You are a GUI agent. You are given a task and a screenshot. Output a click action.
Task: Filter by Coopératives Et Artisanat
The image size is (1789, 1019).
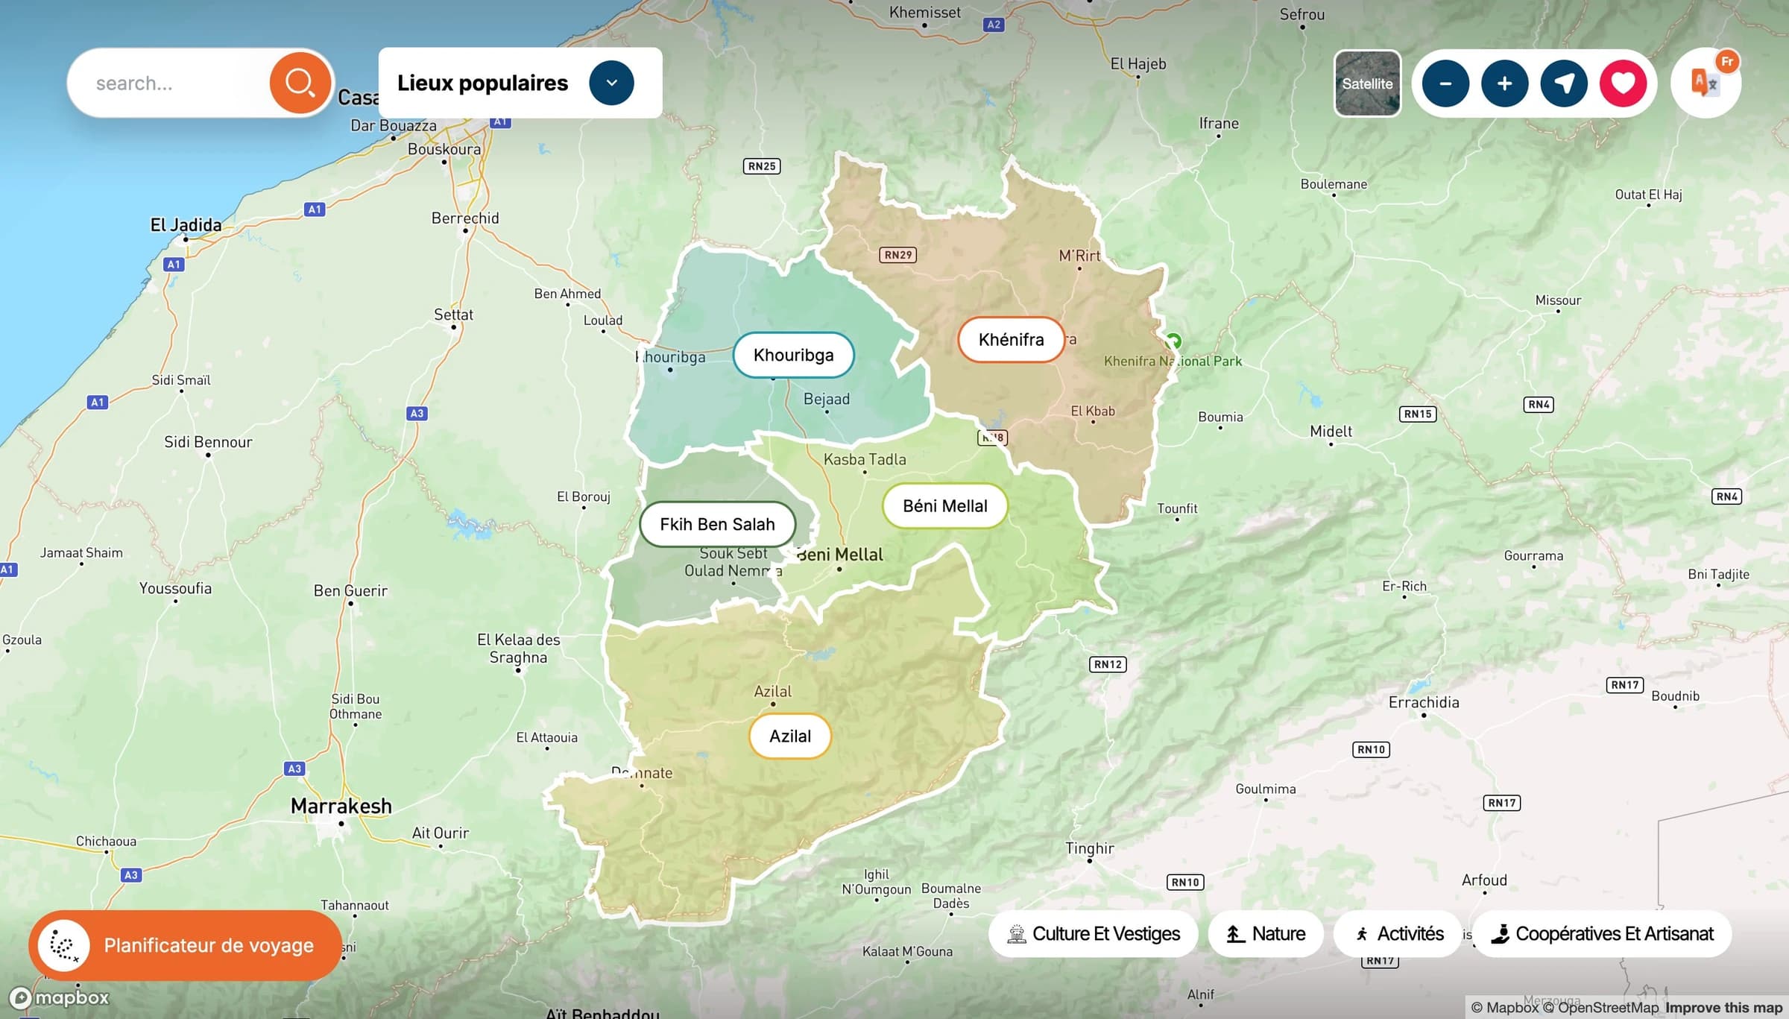point(1602,933)
